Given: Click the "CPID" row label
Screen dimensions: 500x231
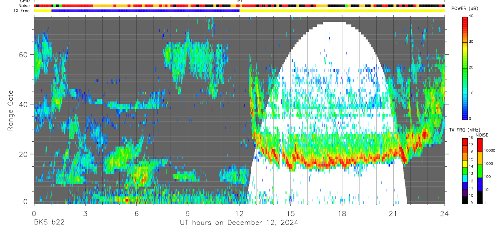Looking at the screenshot, I should pos(25,2).
